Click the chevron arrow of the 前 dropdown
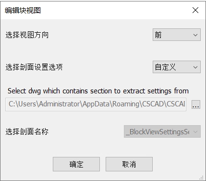 tap(195, 35)
